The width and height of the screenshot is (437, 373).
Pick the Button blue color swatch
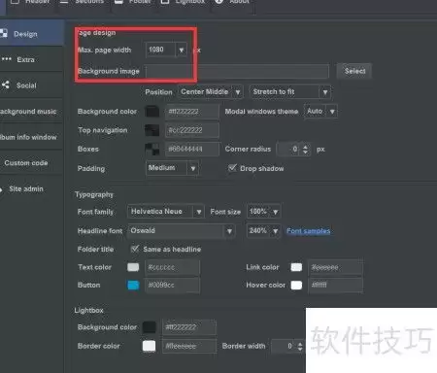[133, 285]
